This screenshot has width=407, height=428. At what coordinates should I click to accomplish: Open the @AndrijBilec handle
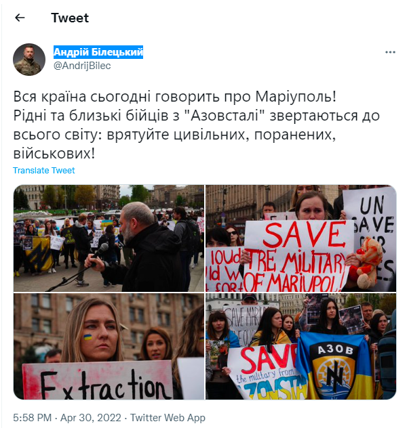coord(82,66)
